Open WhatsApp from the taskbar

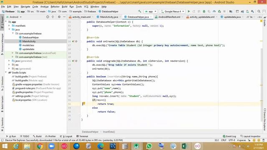(149, 146)
